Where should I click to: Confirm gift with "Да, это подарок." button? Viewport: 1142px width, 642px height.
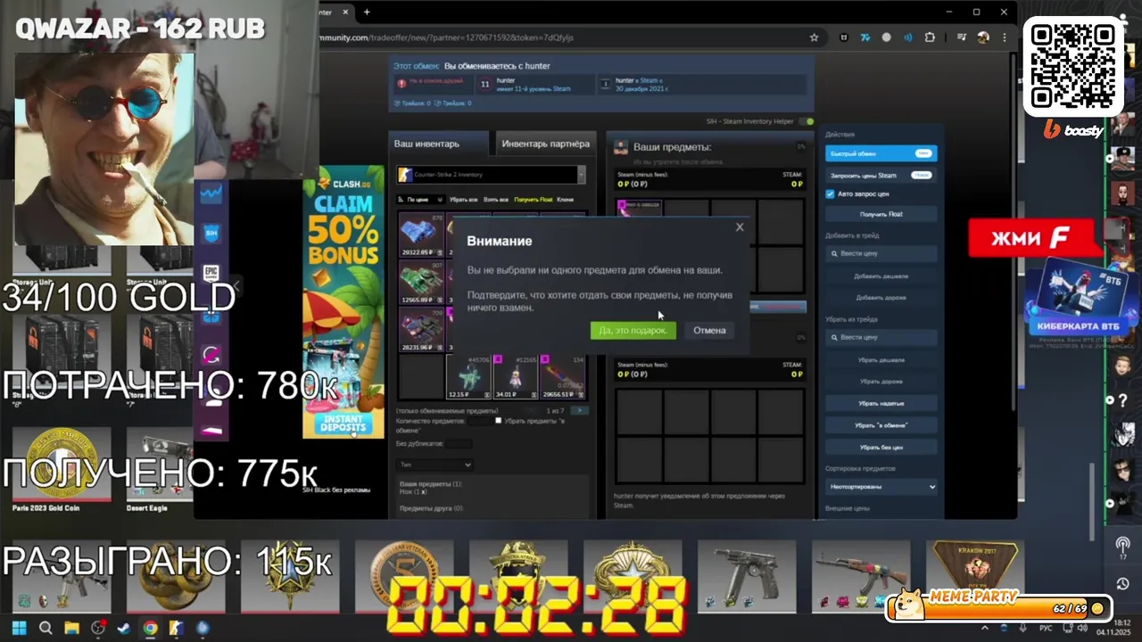coord(633,330)
